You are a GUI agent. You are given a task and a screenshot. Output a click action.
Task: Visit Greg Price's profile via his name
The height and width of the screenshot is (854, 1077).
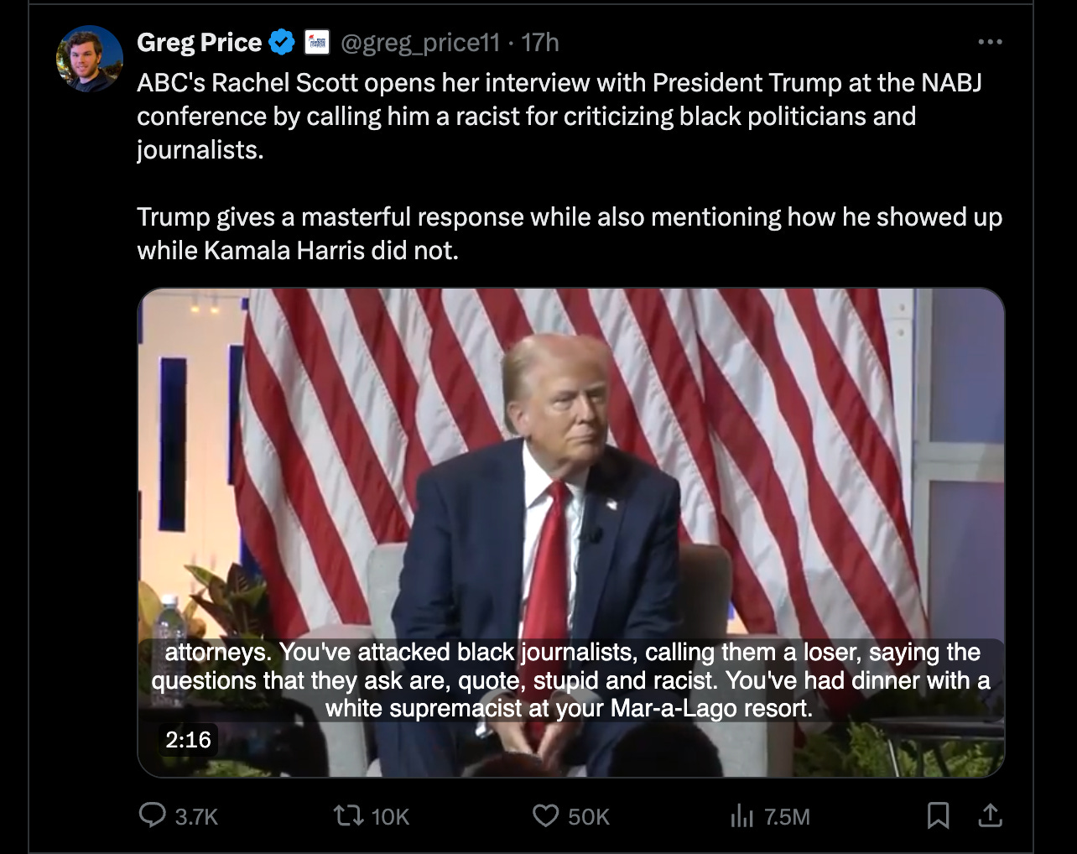(199, 42)
